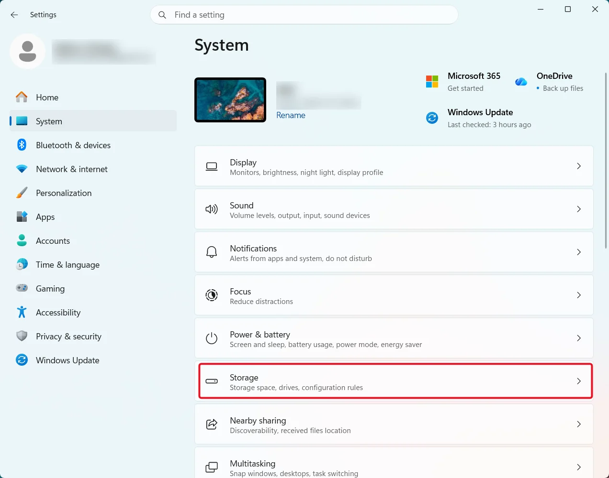
Task: Click the Network wifi icon in sidebar
Action: click(22, 169)
